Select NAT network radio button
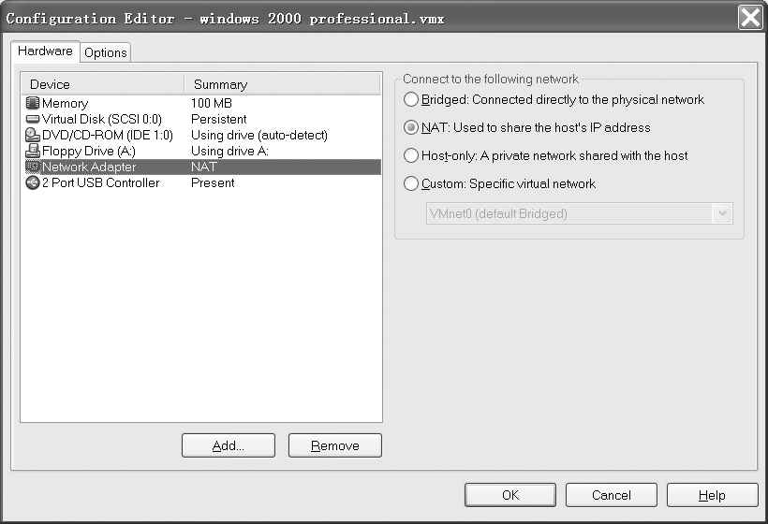The image size is (768, 524). [x=411, y=128]
